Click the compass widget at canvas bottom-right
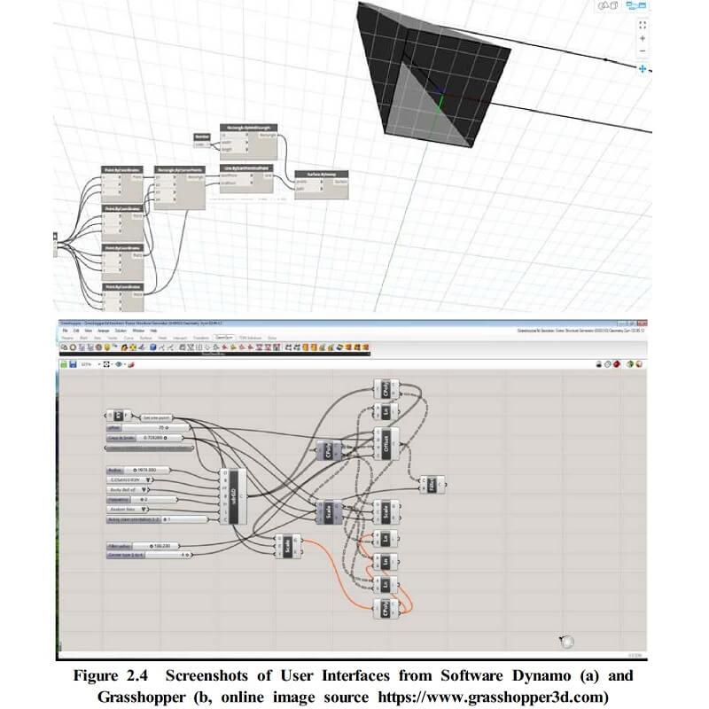The image size is (709, 709). coord(567,641)
